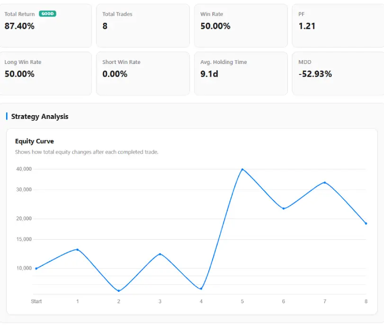
Task: Click the MDD label text
Action: [304, 62]
